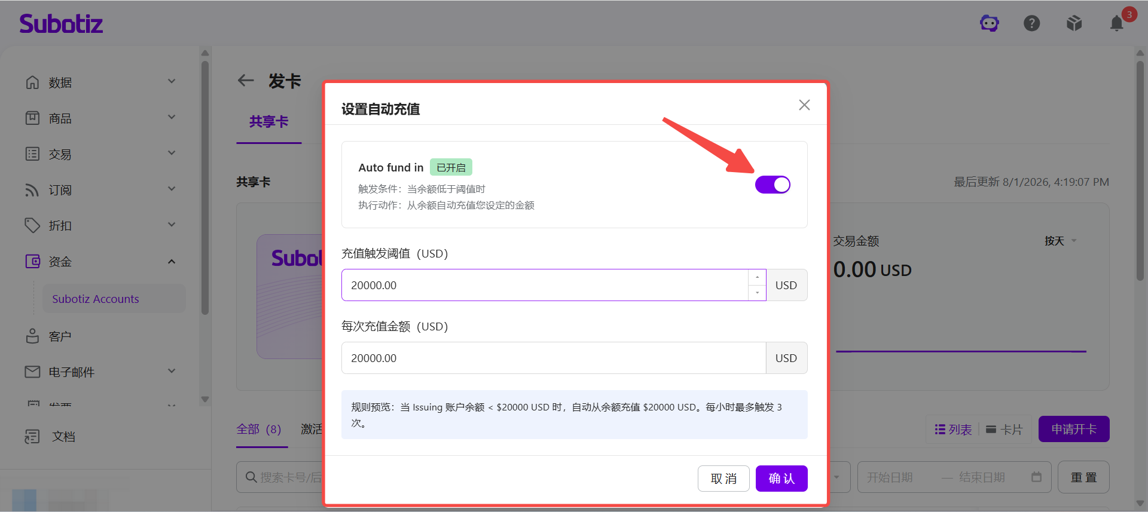Image resolution: width=1148 pixels, height=512 pixels.
Task: Expand the 折扣 sidebar menu chevron
Action: click(172, 225)
